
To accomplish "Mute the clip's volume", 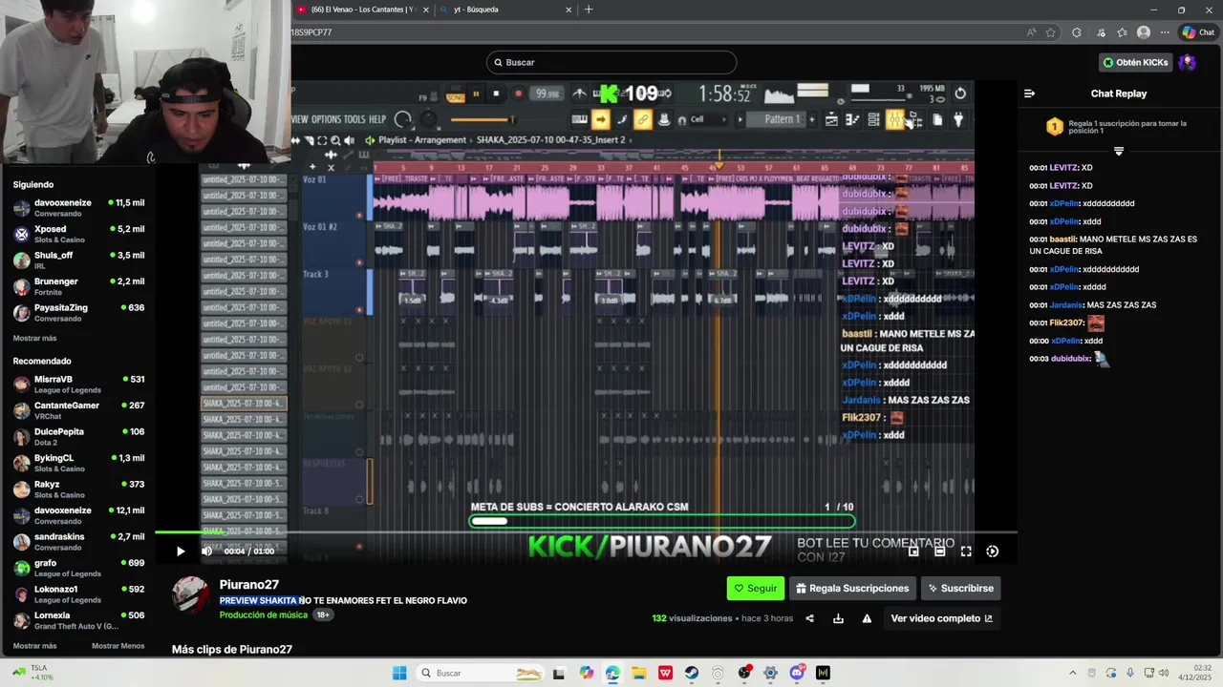I will tap(206, 551).
